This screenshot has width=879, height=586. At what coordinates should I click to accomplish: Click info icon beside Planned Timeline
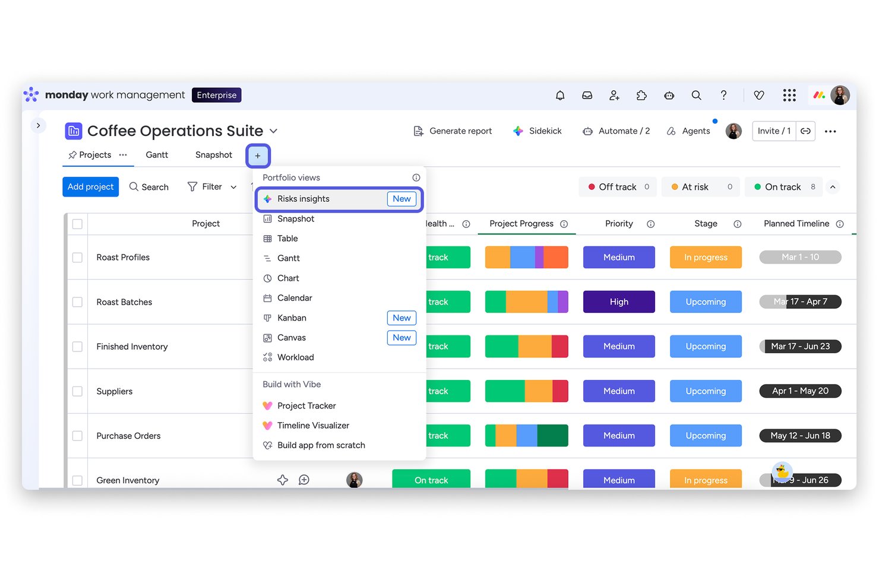840,224
